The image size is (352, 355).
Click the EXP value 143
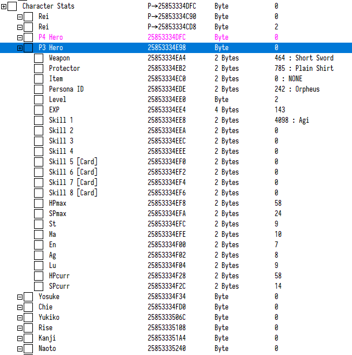tap(280, 110)
